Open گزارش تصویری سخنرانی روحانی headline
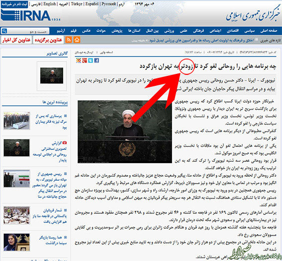Viewport: 282px width, 261px height. click(50, 151)
